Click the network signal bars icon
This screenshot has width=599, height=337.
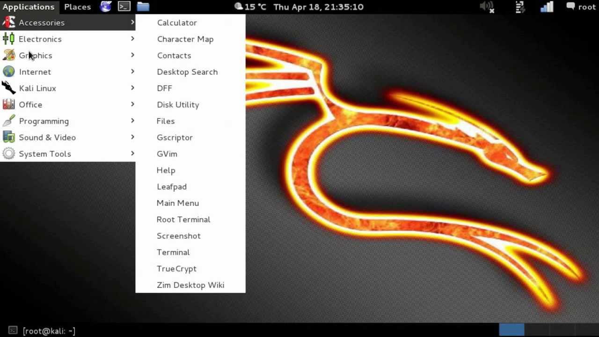[547, 7]
